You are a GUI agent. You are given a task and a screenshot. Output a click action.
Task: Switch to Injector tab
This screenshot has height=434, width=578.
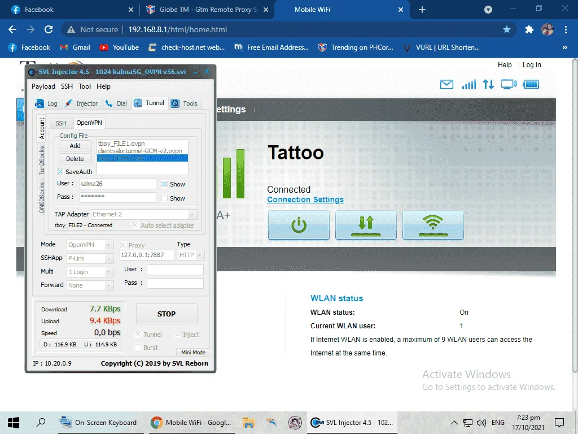(x=81, y=104)
